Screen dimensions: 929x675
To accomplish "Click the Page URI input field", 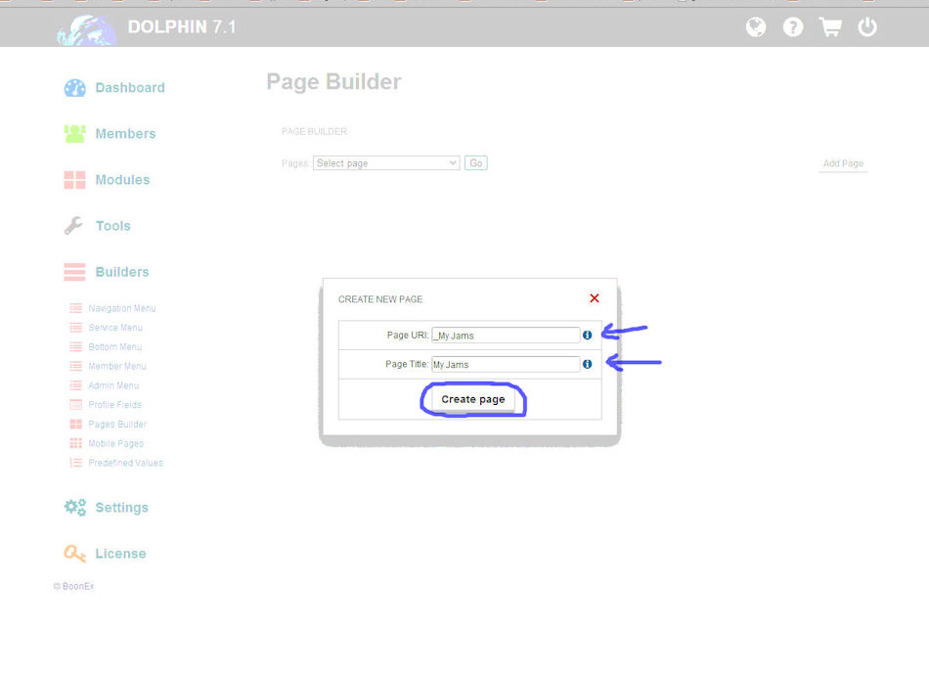I will (506, 335).
